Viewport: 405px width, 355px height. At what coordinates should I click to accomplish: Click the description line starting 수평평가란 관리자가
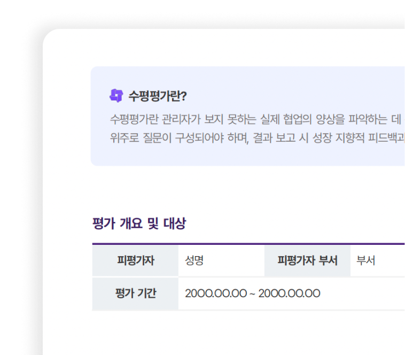point(256,119)
